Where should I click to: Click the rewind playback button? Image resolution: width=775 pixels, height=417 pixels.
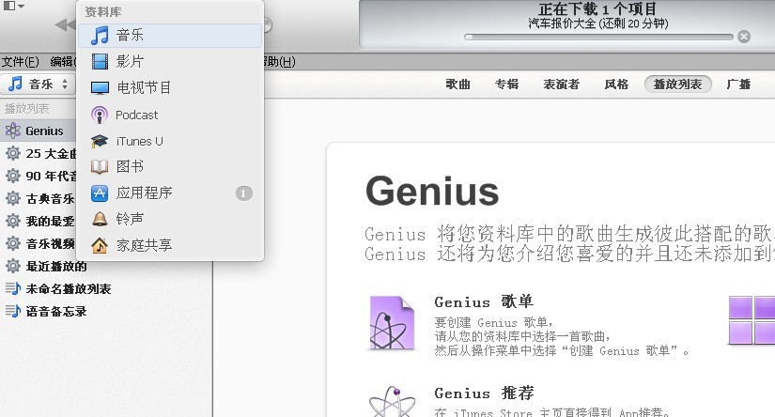click(65, 24)
